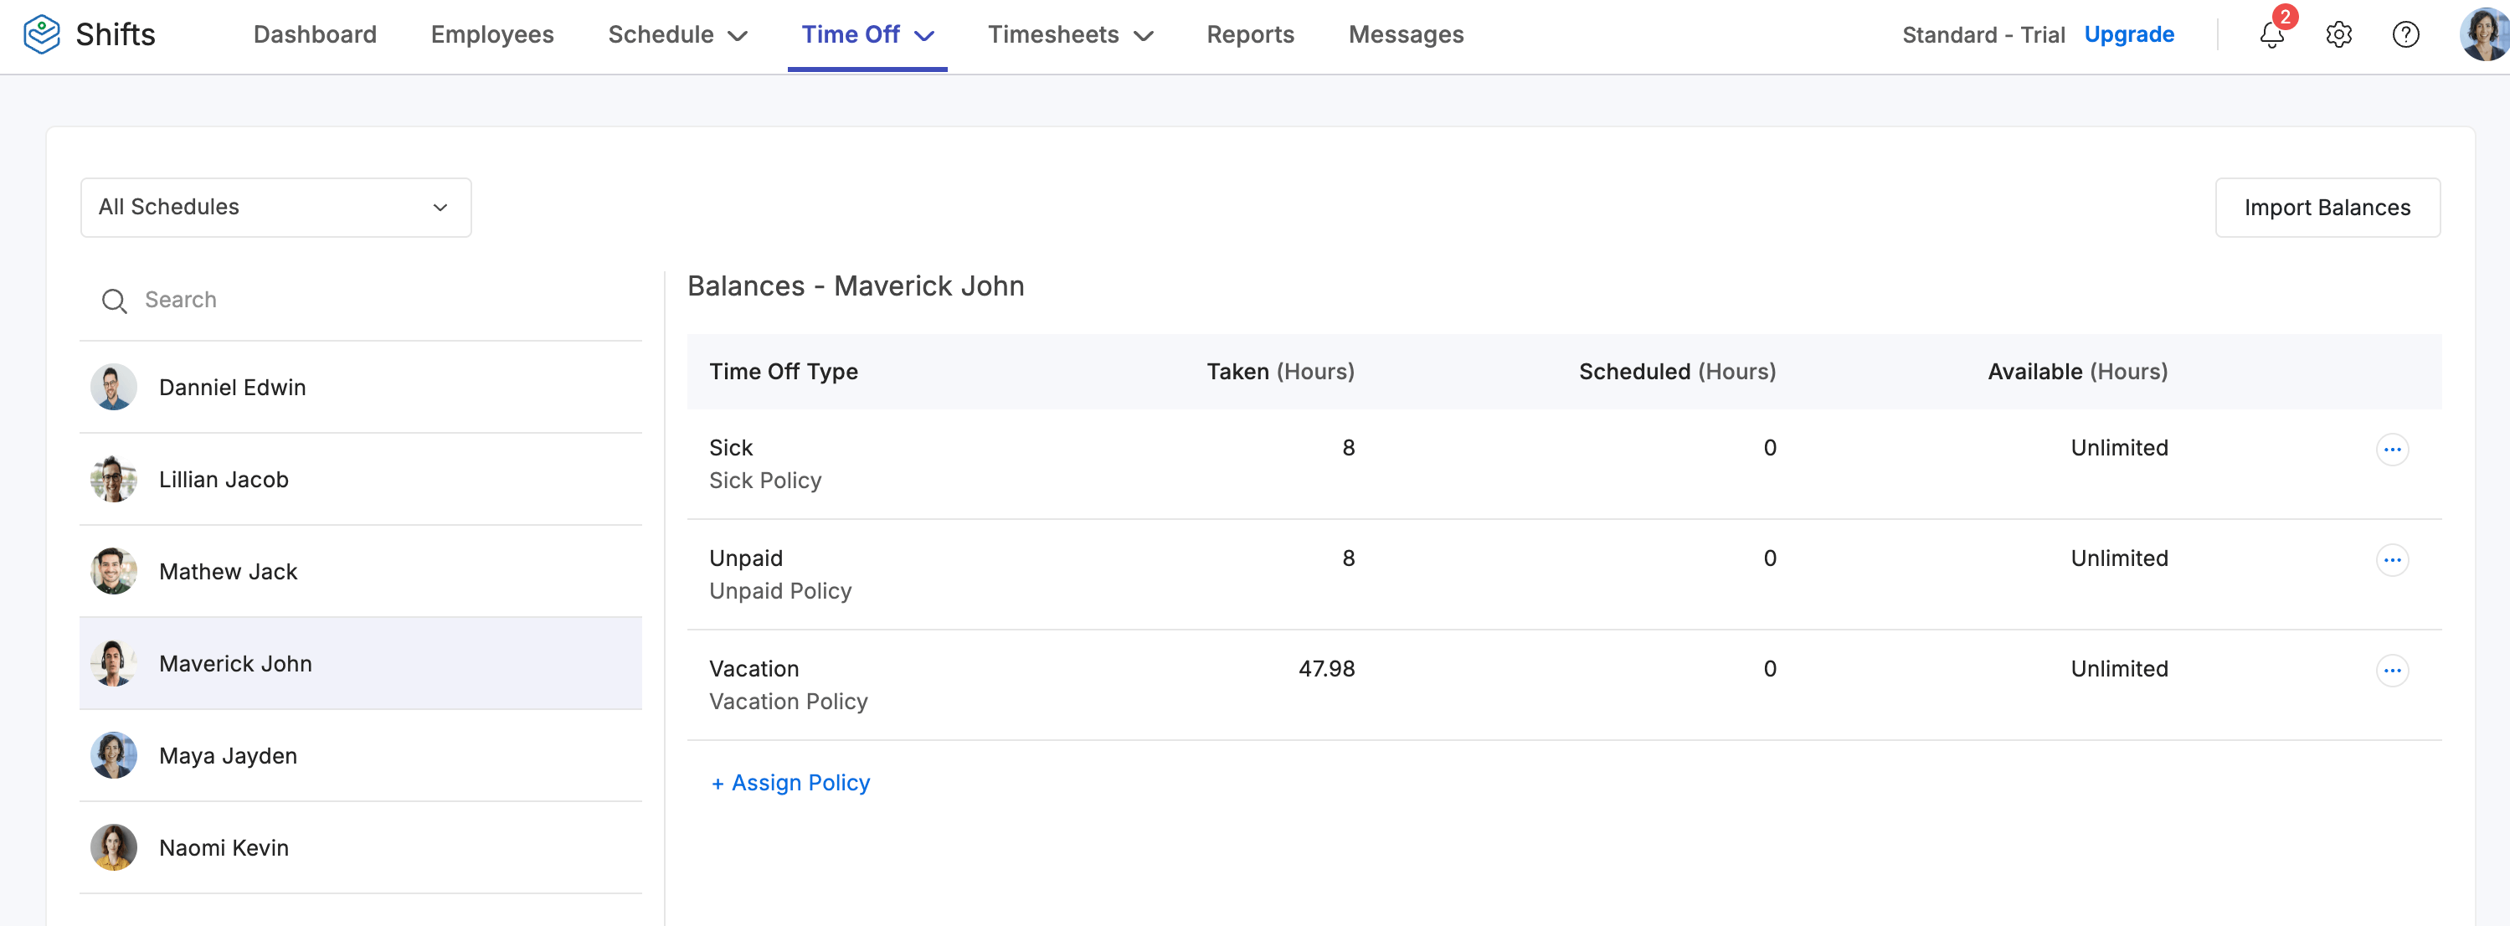The image size is (2510, 926).
Task: Select employee Lillian Jacob from list
Action: click(x=224, y=480)
